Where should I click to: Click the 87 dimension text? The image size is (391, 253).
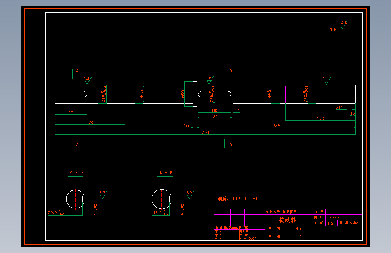[x=215, y=116]
